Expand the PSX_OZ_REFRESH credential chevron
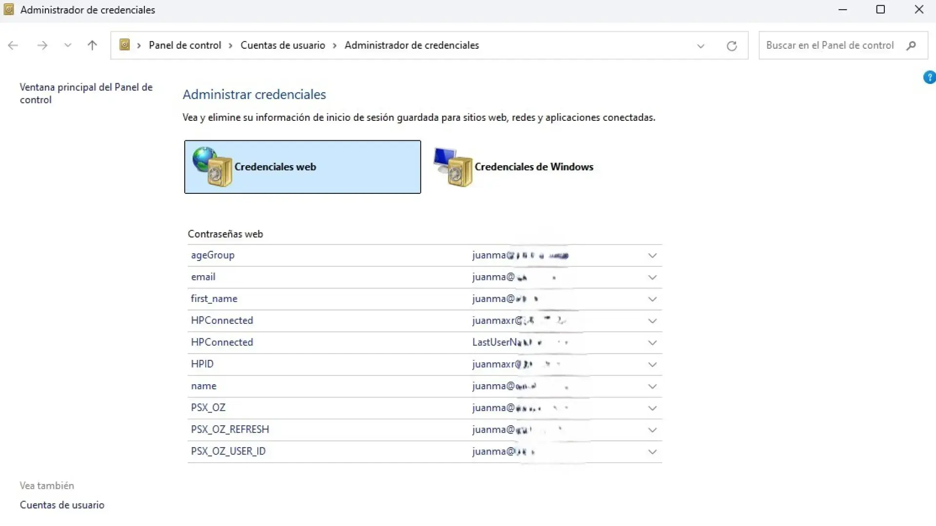This screenshot has width=936, height=526. (652, 430)
